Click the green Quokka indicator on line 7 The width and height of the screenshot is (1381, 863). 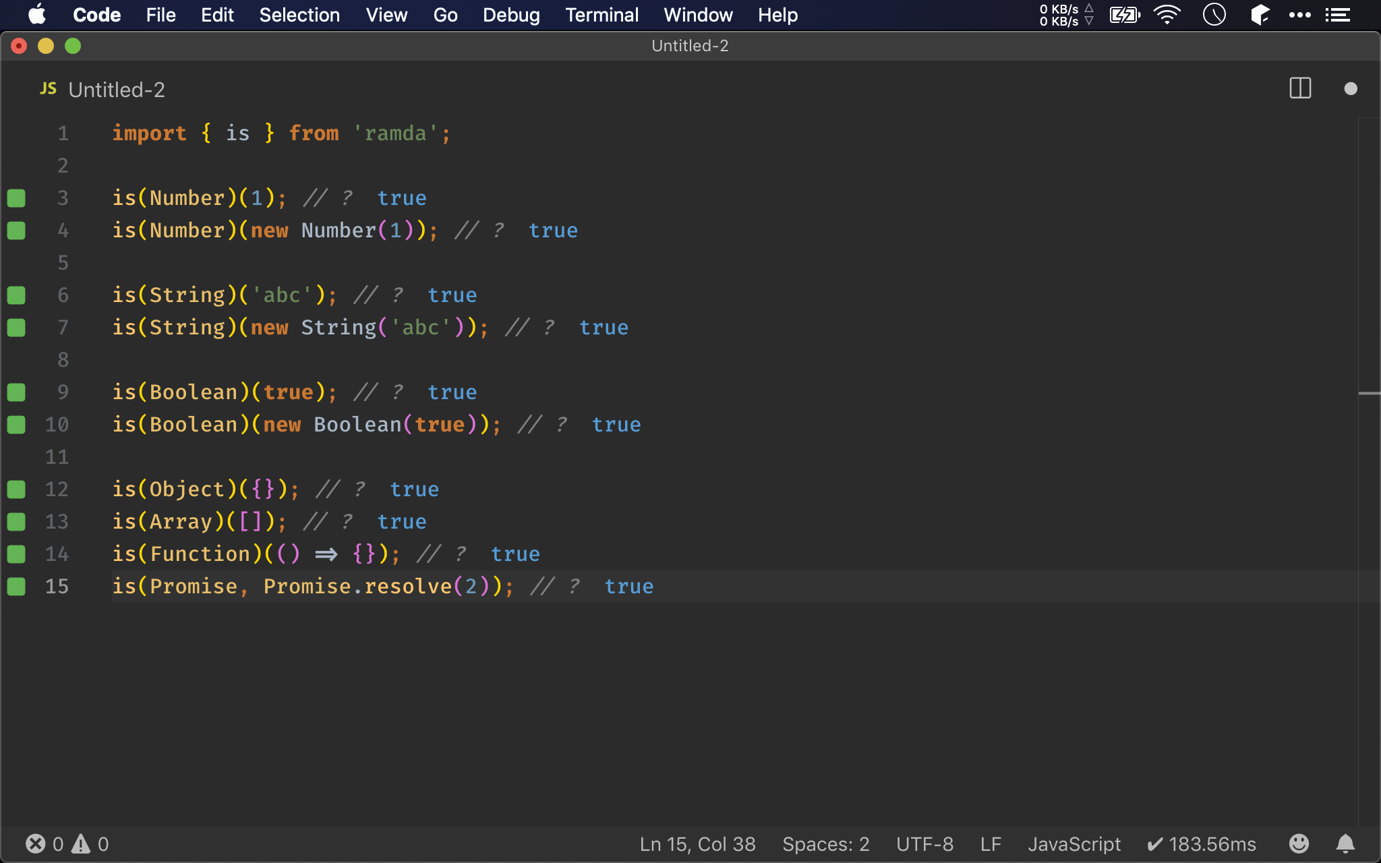16,328
